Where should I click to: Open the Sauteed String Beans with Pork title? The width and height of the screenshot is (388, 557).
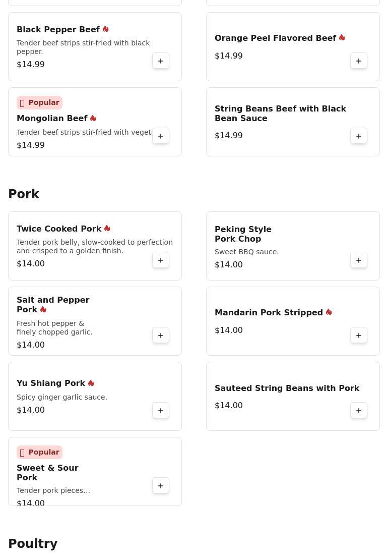pyautogui.click(x=287, y=388)
